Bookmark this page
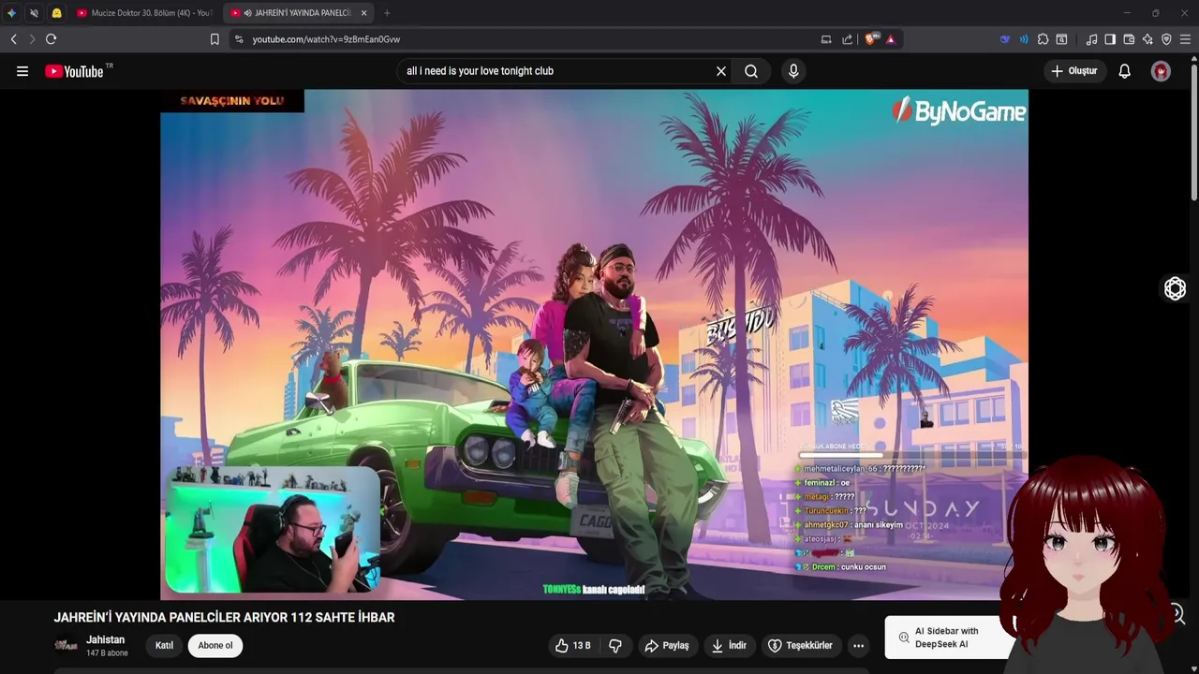1199x674 pixels. point(215,39)
